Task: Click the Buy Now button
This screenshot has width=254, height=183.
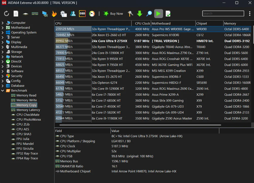Action: 113,14
